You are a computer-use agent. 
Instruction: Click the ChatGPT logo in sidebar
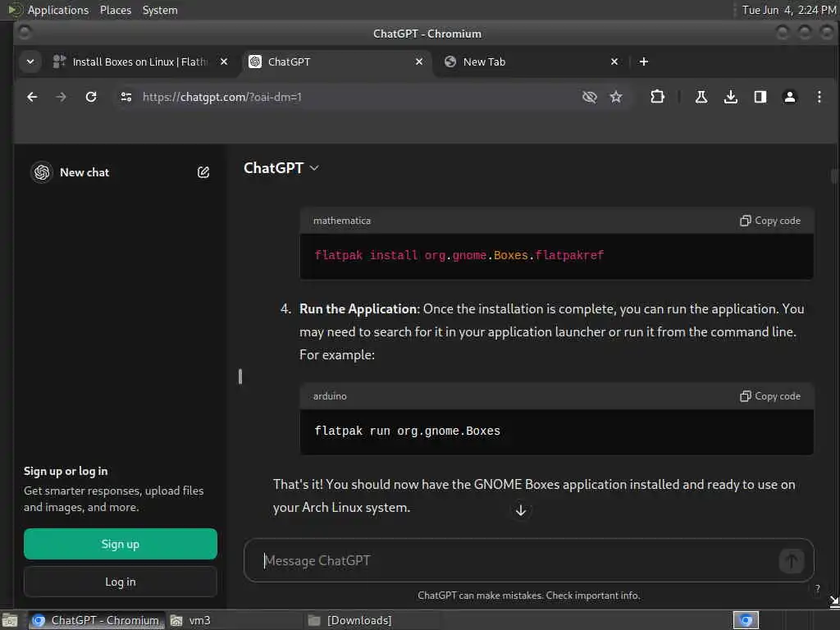tap(42, 172)
